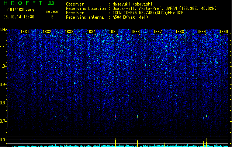The image size is (232, 147).
Task: Click the 1636 time marker
Action: 135,32
